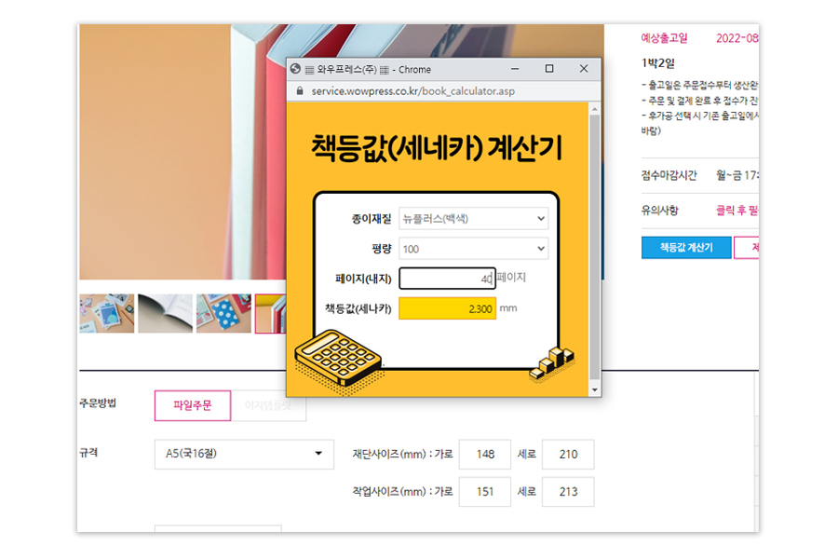Image resolution: width=838 pixels, height=559 pixels.
Task: Select the 파일주문 order method tab
Action: coord(193,405)
